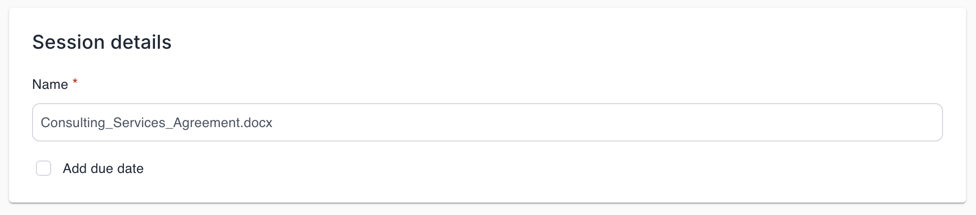Click the "Name" field label

click(50, 85)
